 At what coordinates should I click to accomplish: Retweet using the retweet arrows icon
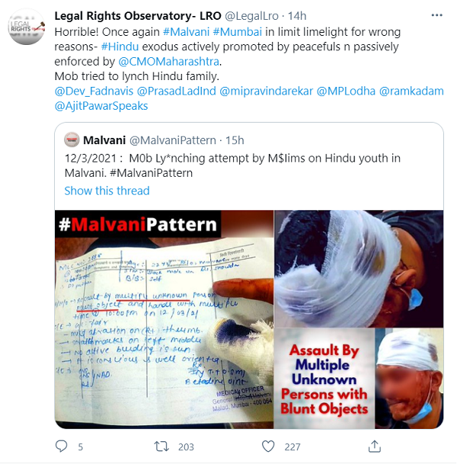tap(161, 446)
